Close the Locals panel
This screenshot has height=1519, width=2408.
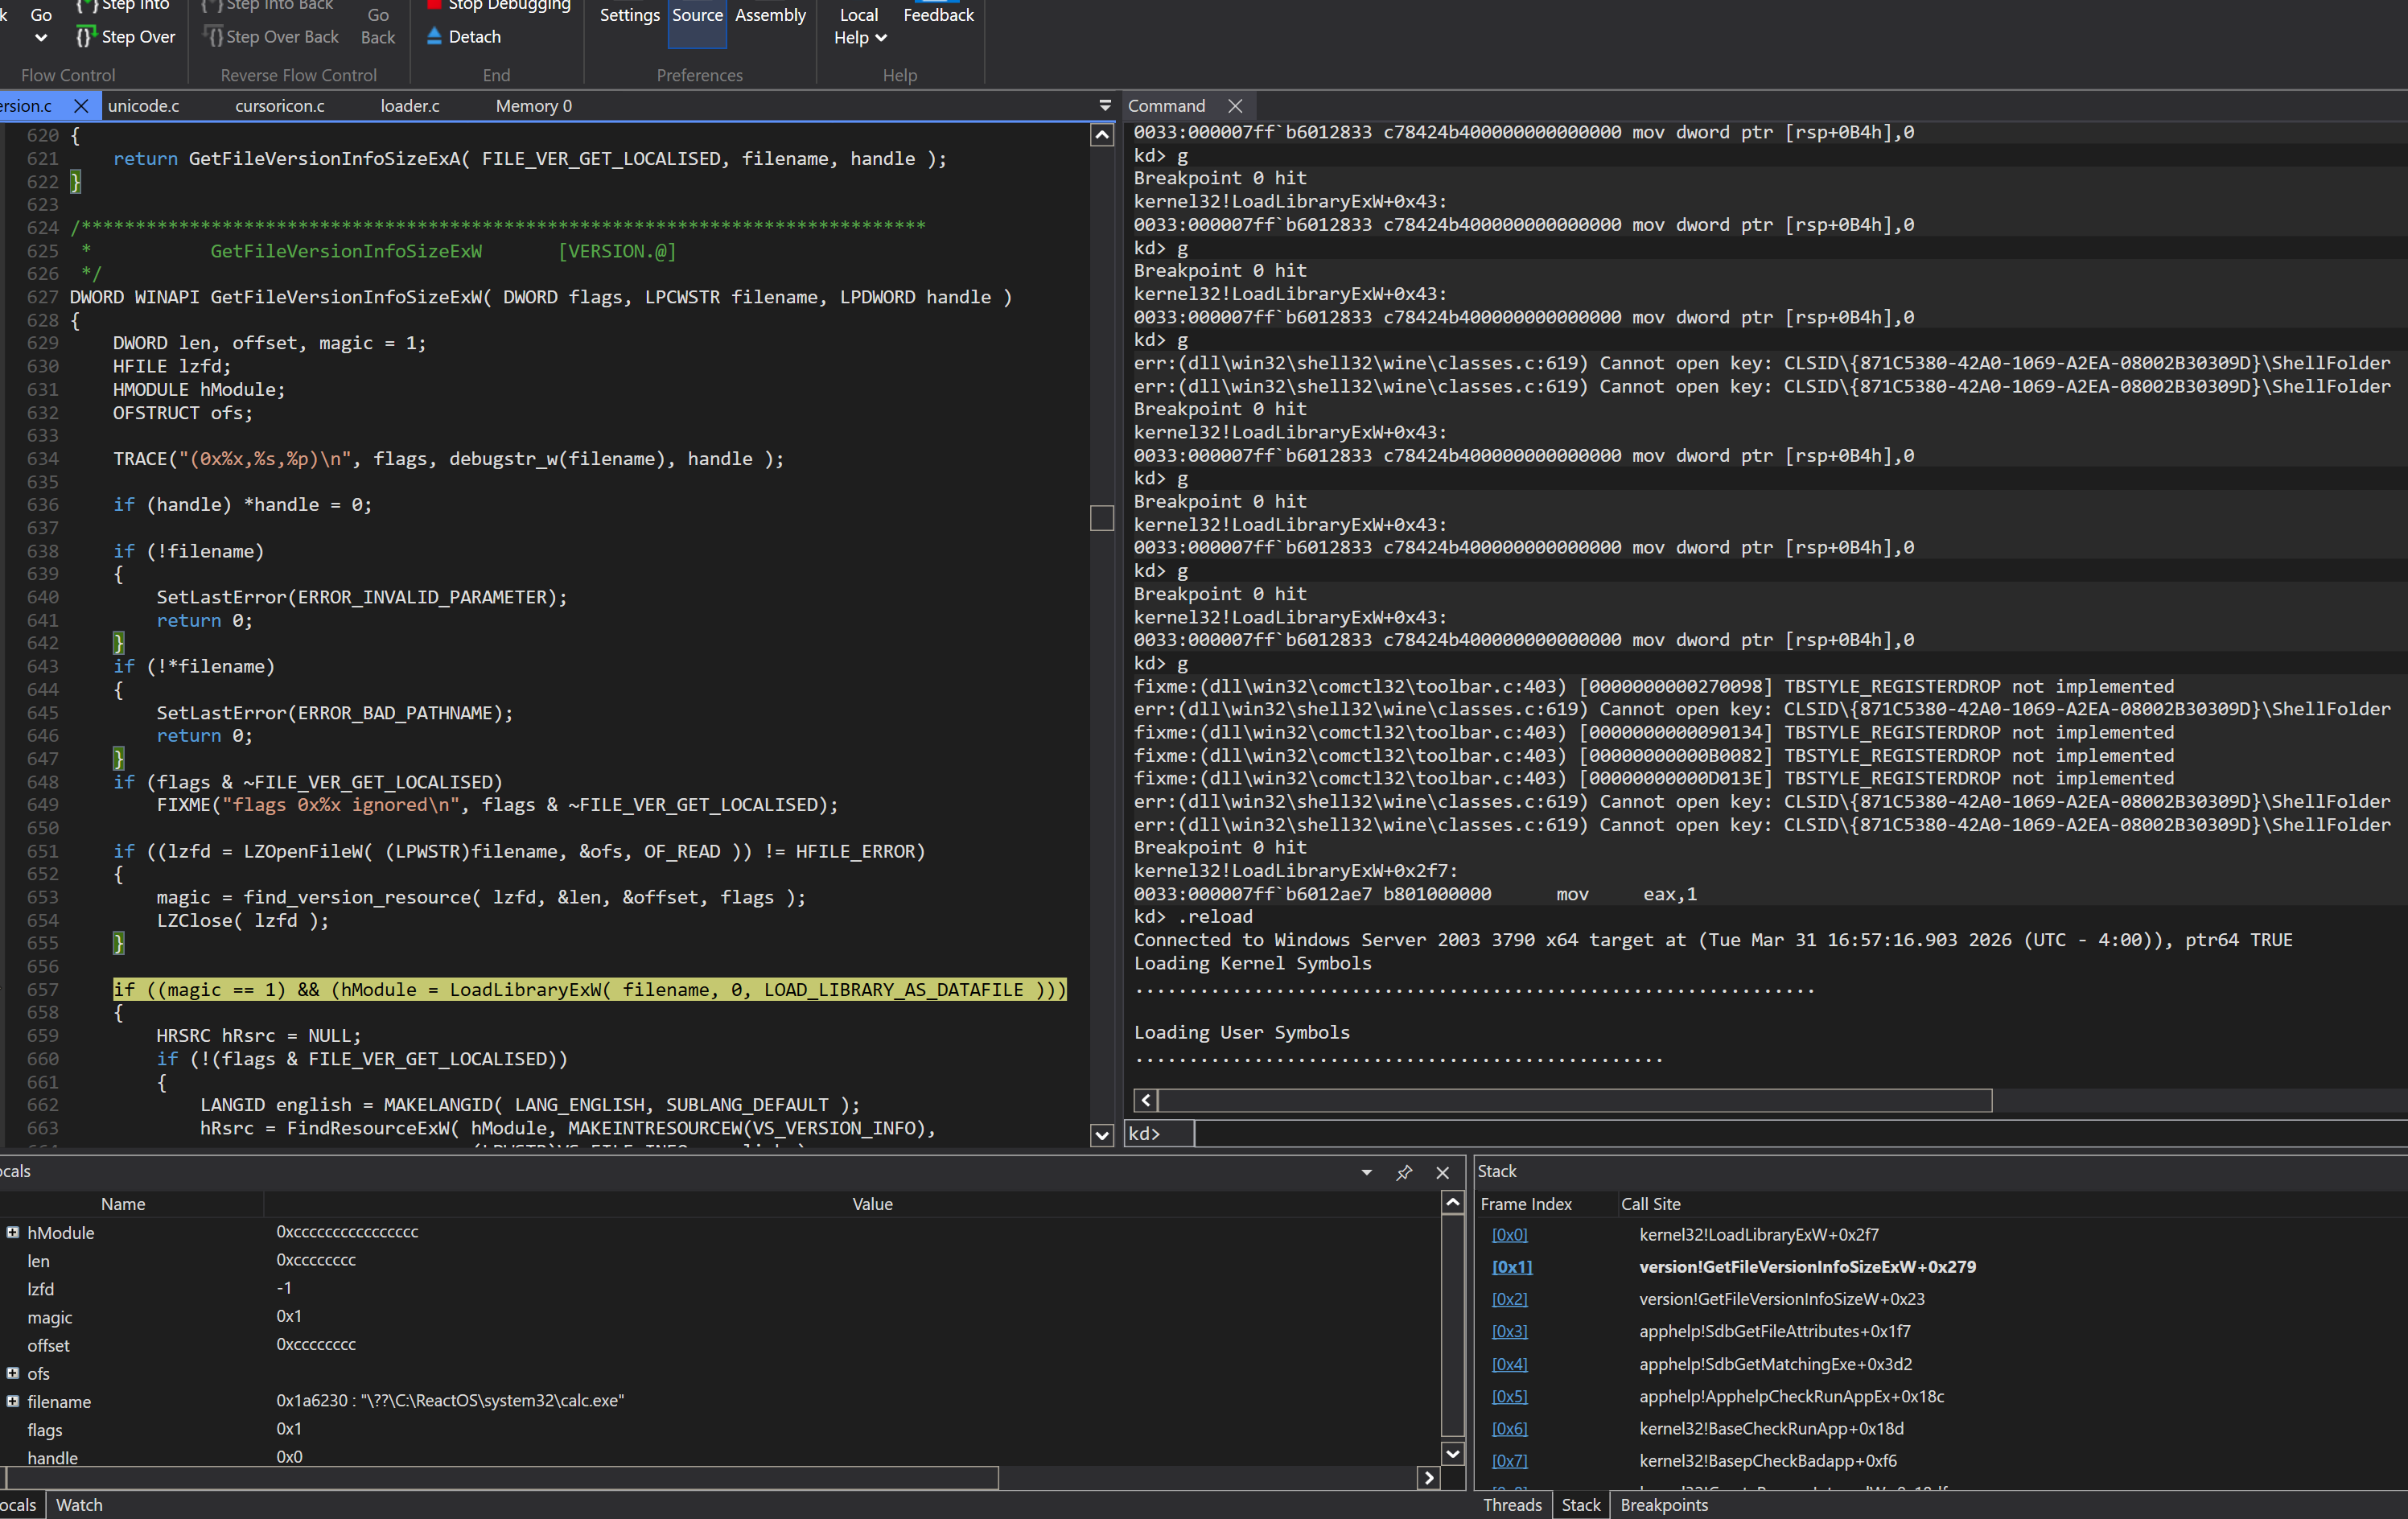[1442, 1172]
